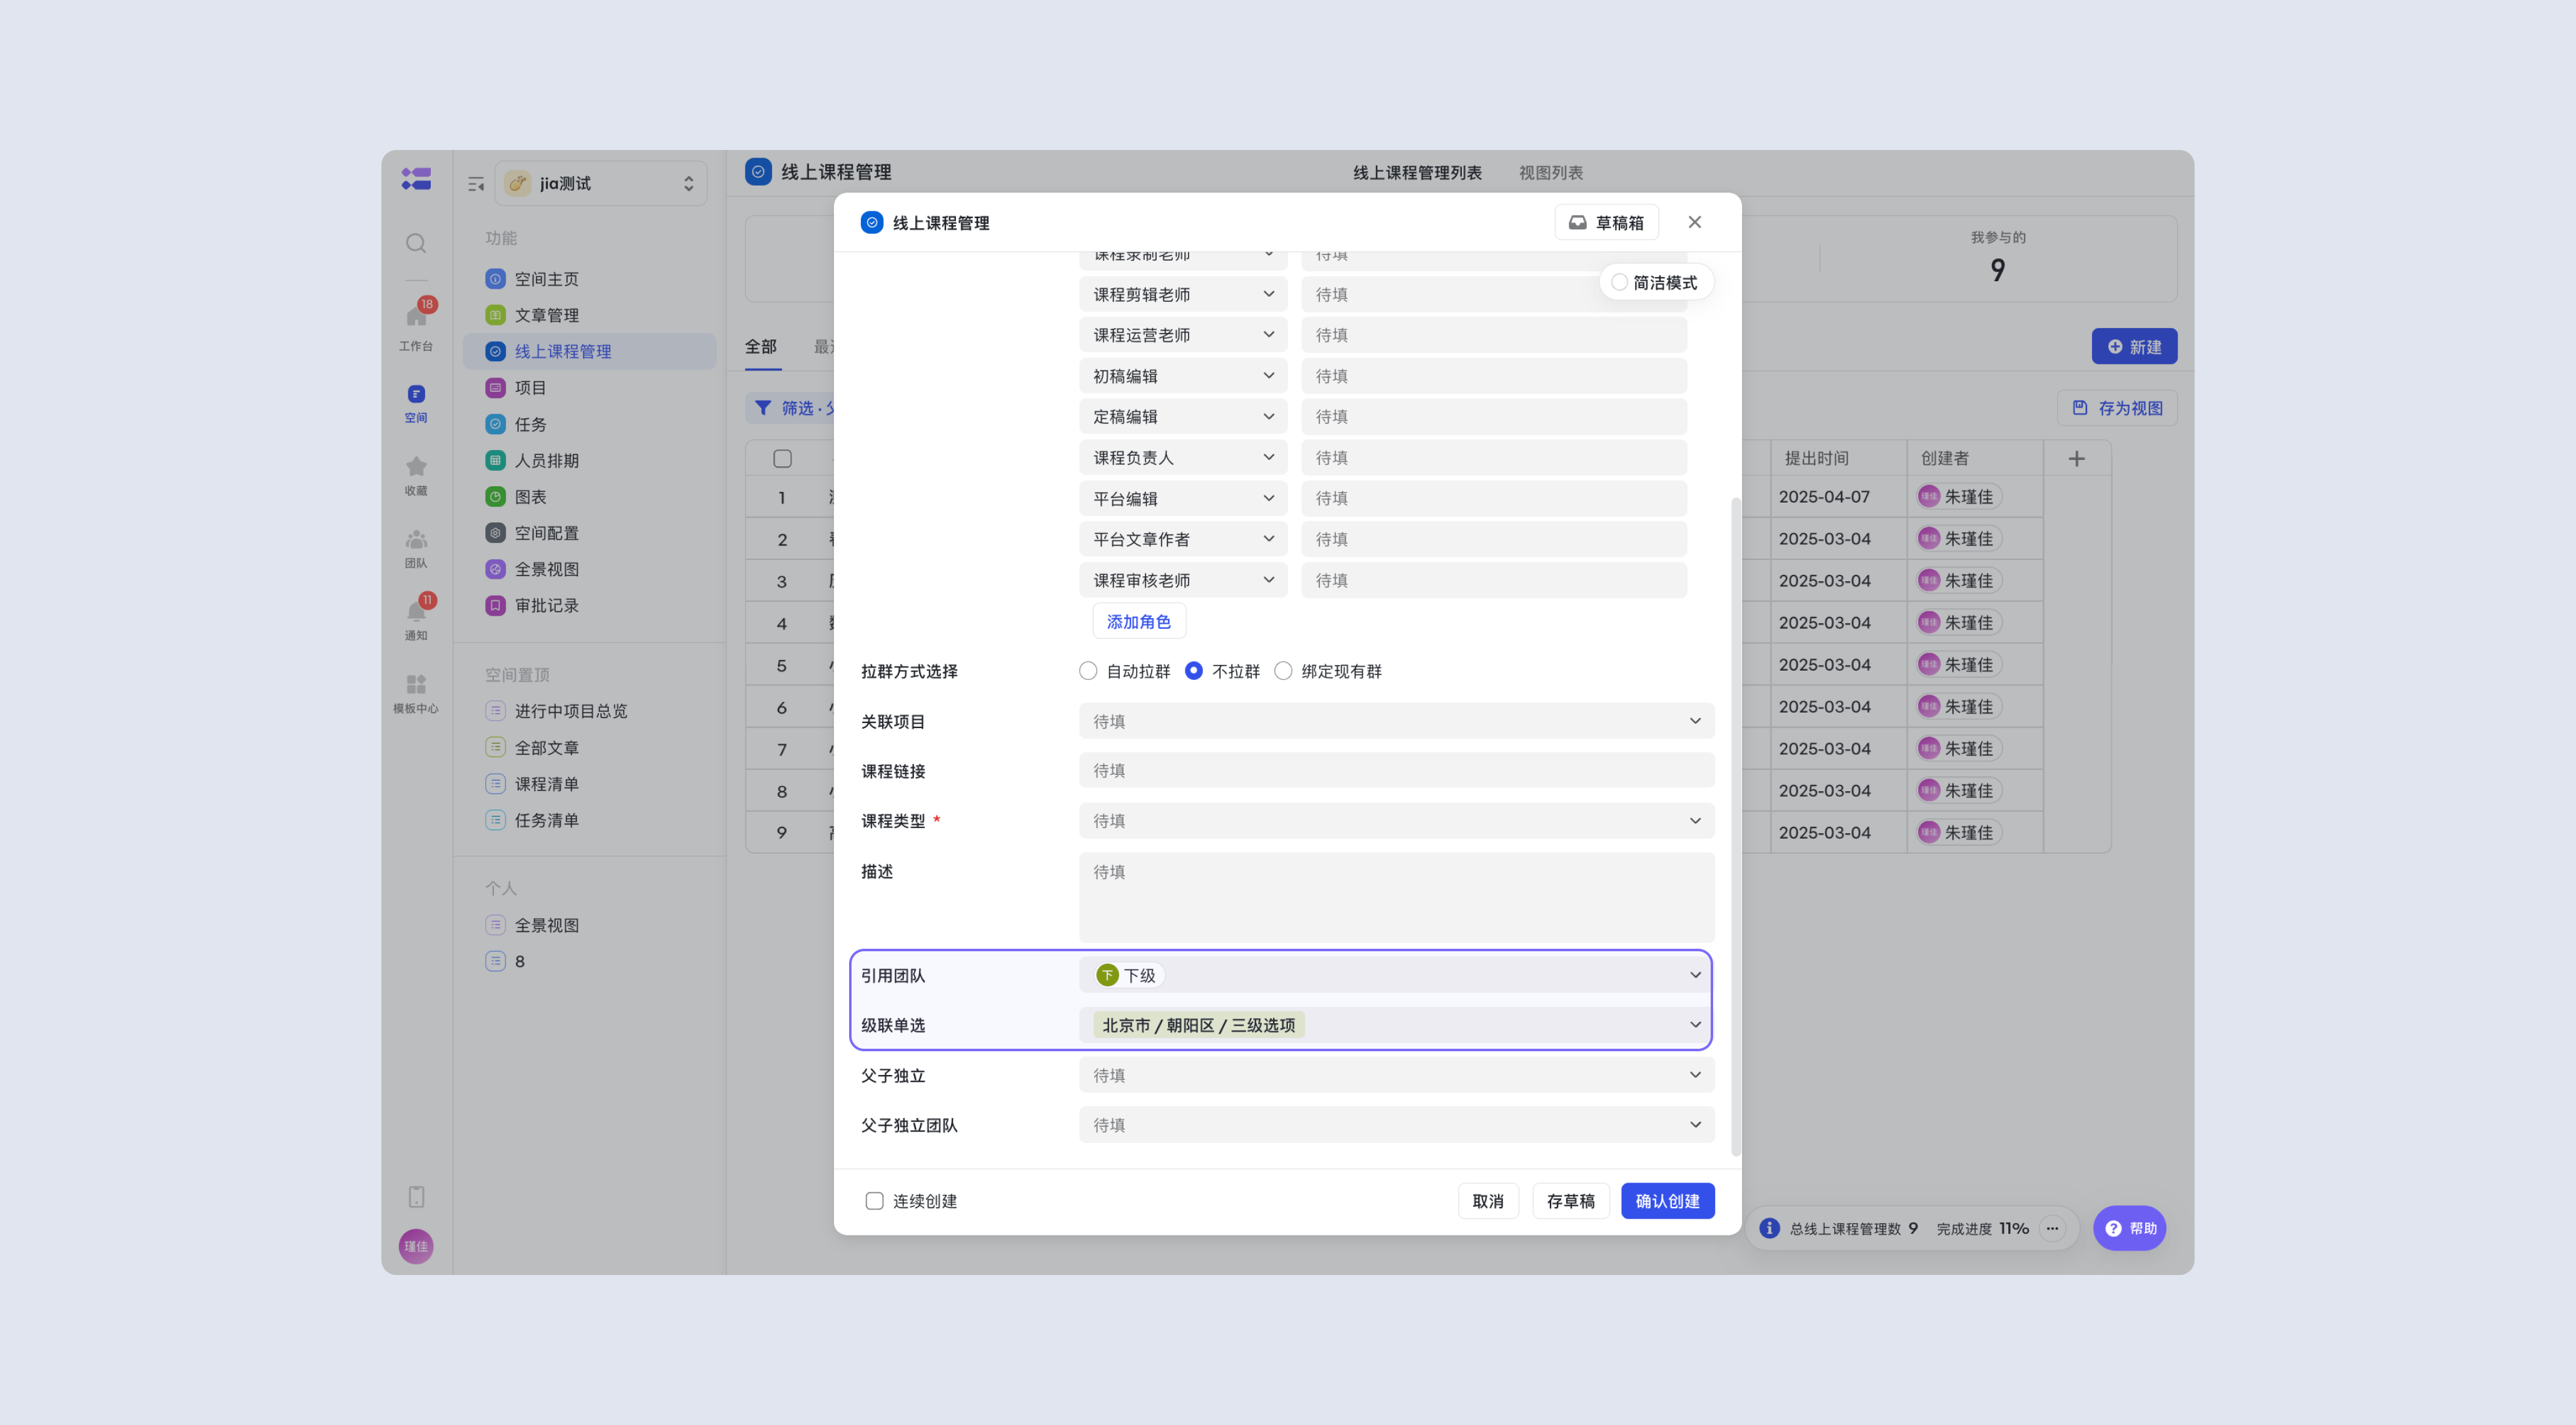Click the 描述 text area
Viewport: 2576px width, 1425px height.
(1396, 896)
